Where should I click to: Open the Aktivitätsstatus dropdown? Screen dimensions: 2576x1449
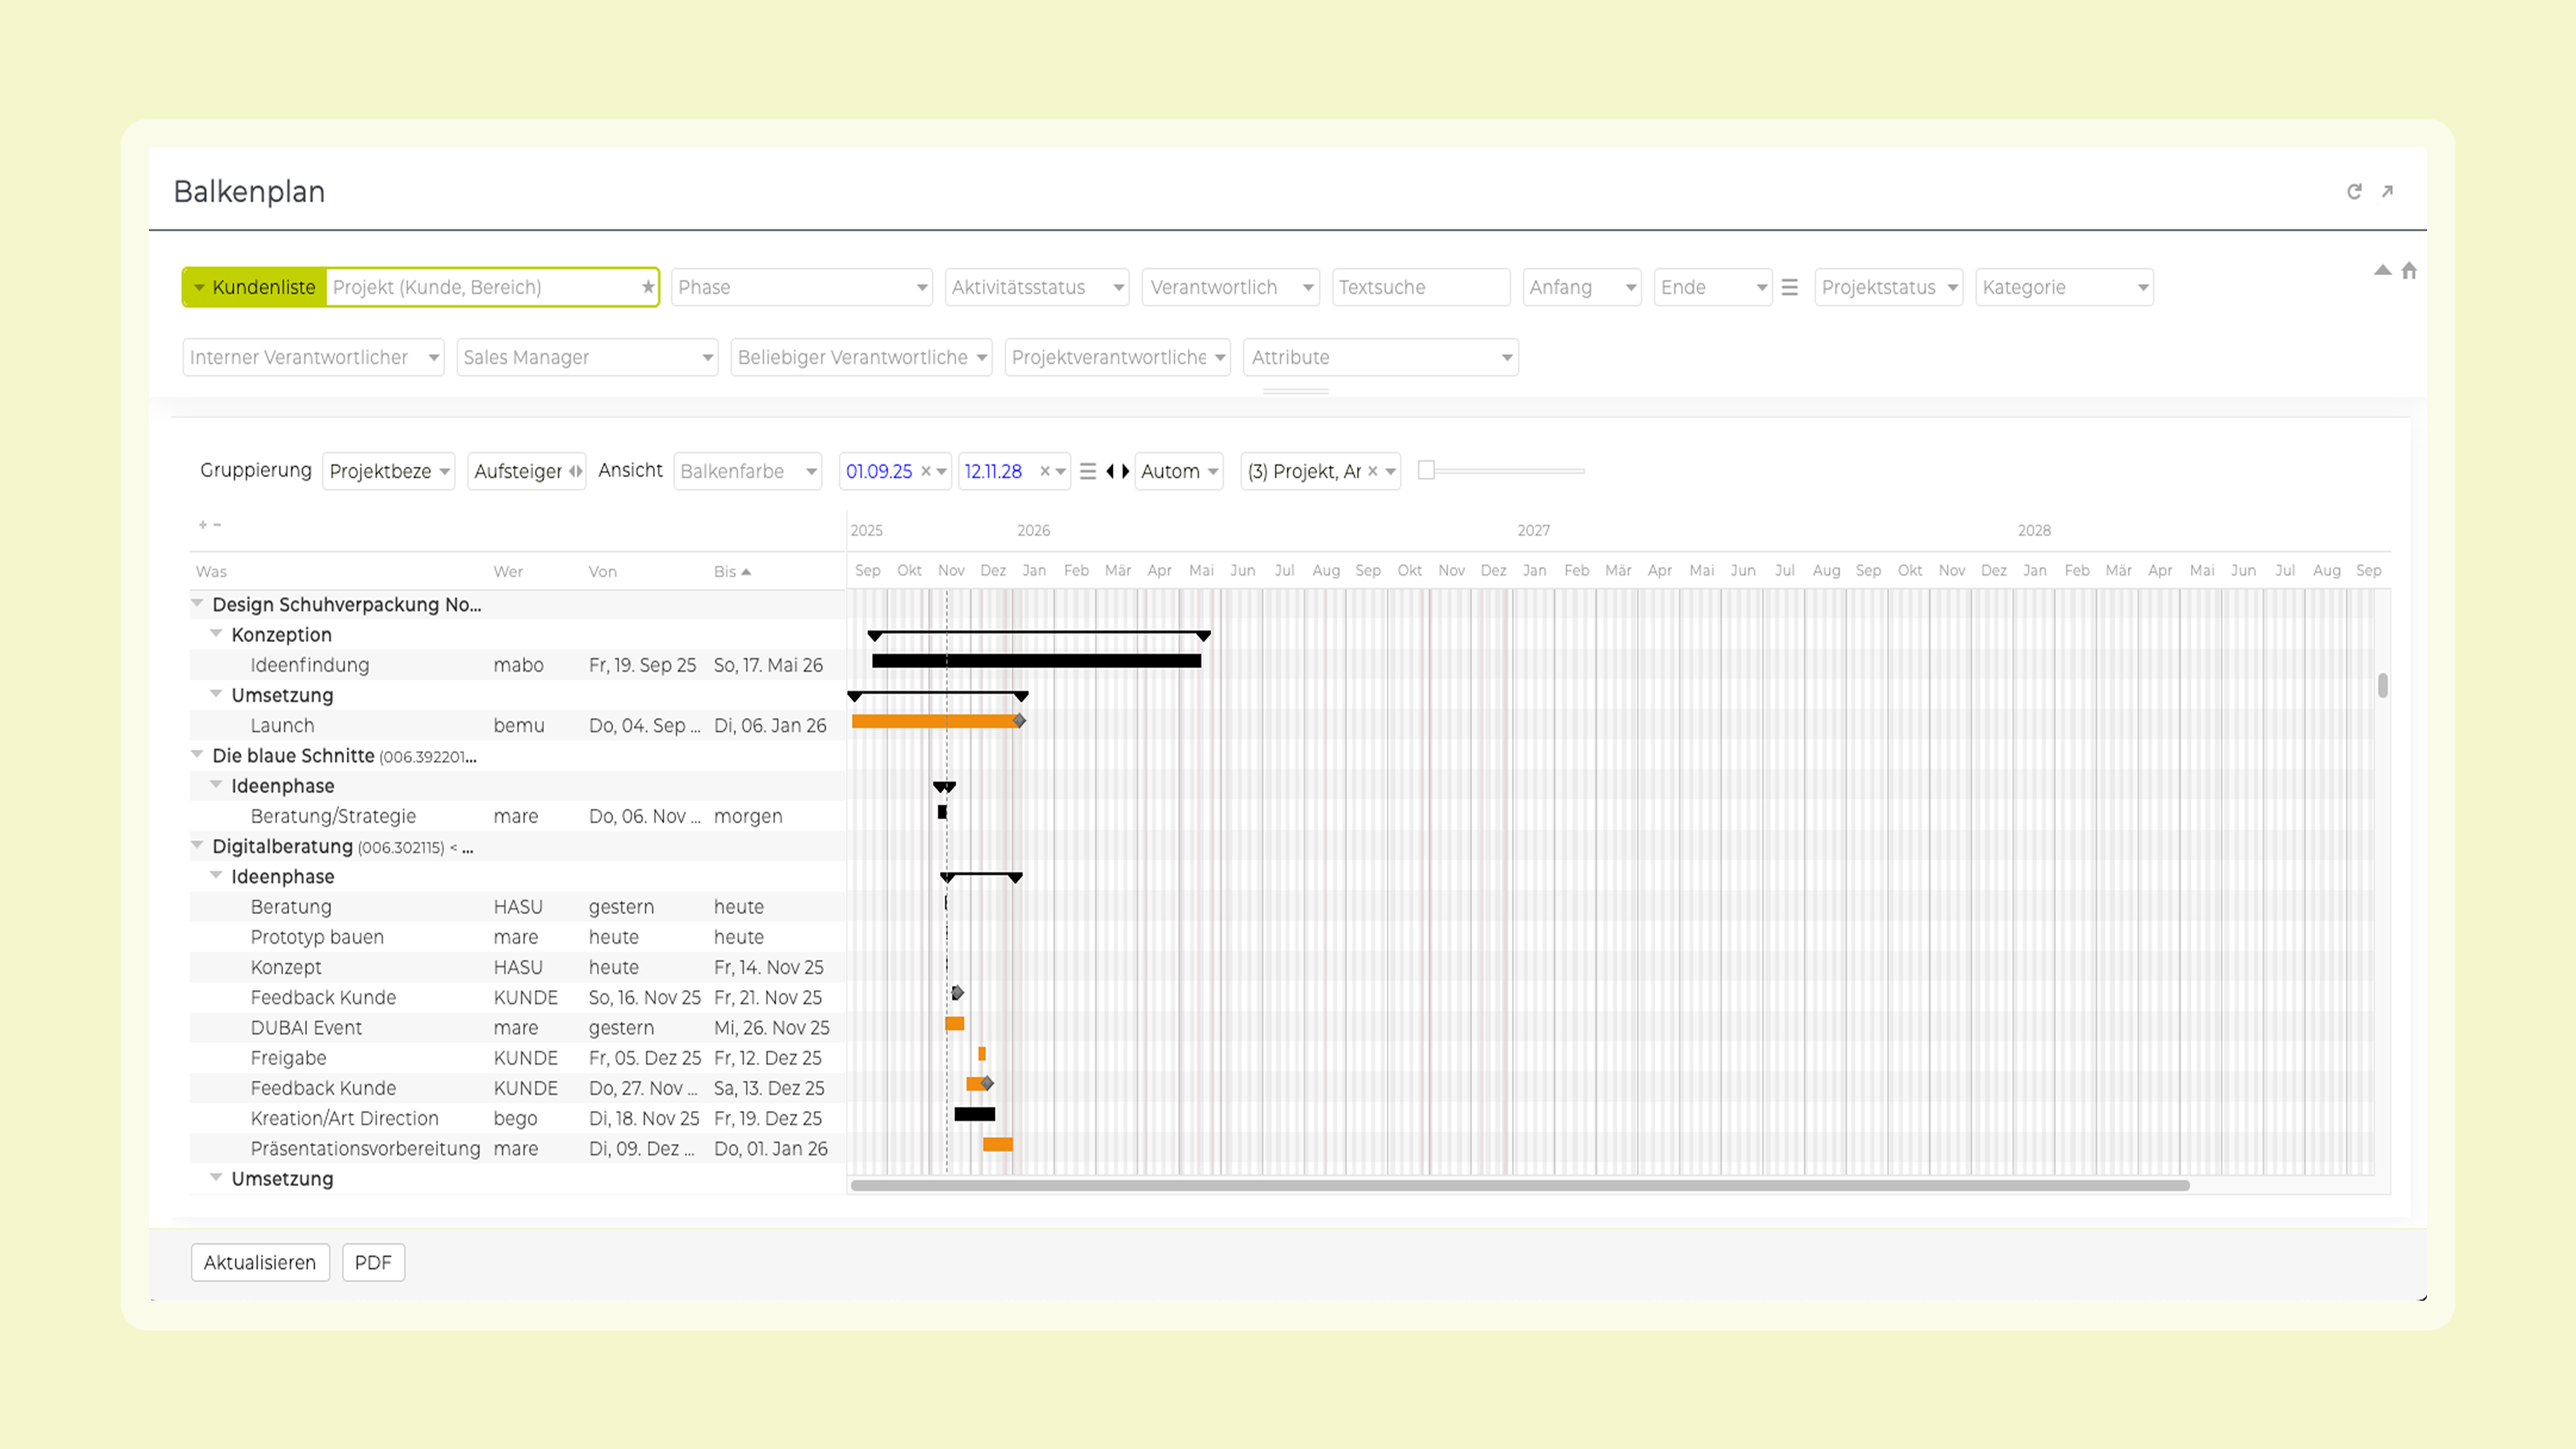(1036, 287)
